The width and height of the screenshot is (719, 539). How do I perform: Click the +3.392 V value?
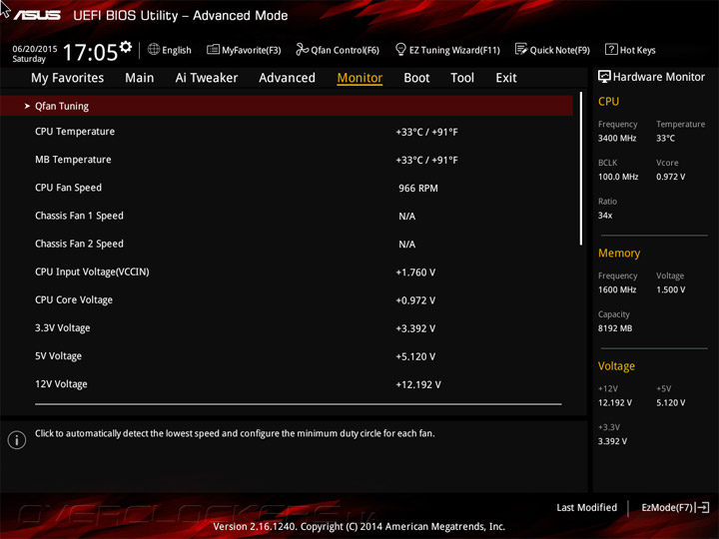click(x=415, y=328)
